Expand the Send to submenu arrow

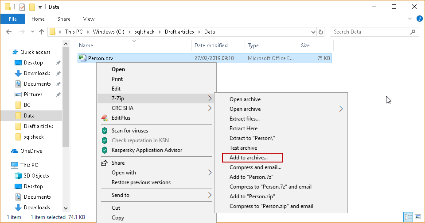(210, 195)
